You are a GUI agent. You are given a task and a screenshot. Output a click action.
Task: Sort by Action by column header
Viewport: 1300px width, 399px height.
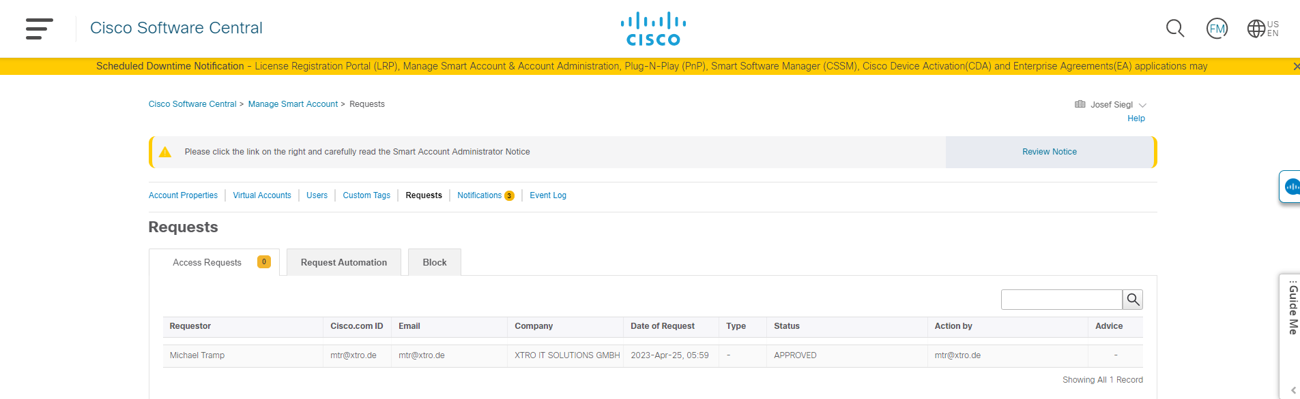(953, 326)
